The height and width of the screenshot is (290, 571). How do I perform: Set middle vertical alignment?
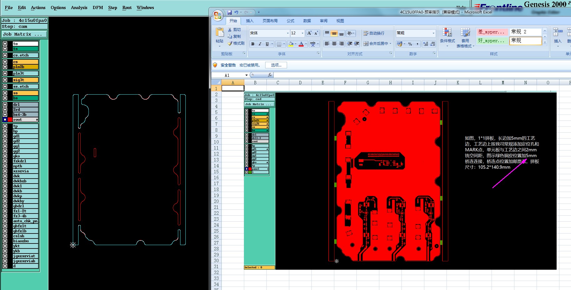[334, 33]
